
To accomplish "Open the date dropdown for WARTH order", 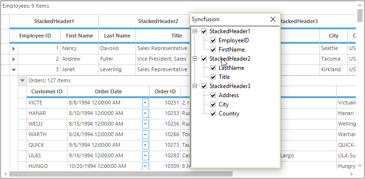I will tap(145, 134).
